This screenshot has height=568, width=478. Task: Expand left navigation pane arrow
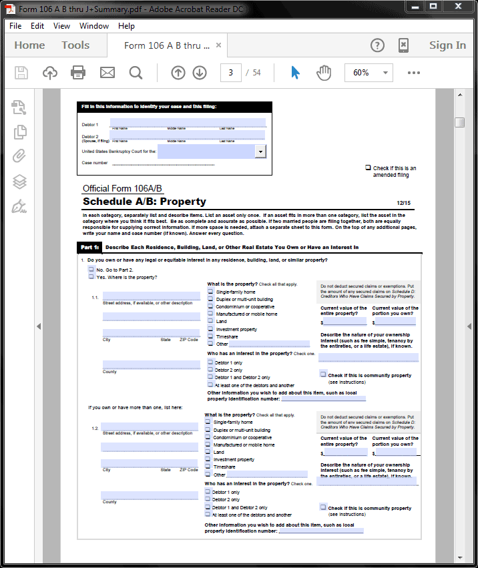[39, 326]
